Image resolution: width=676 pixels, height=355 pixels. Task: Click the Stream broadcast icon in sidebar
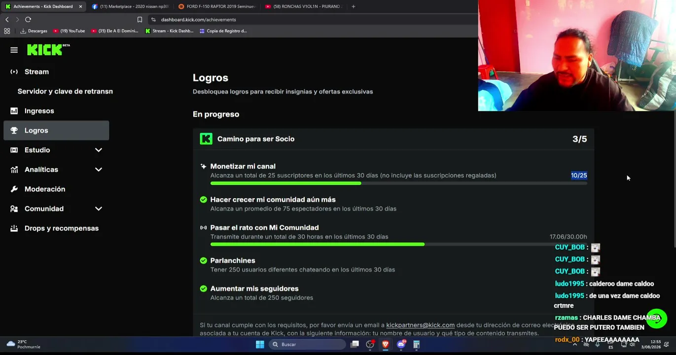(x=14, y=71)
